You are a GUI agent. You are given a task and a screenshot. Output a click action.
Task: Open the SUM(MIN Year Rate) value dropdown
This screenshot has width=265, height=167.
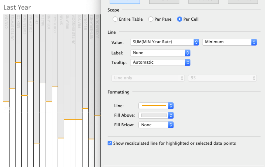[x=164, y=42]
